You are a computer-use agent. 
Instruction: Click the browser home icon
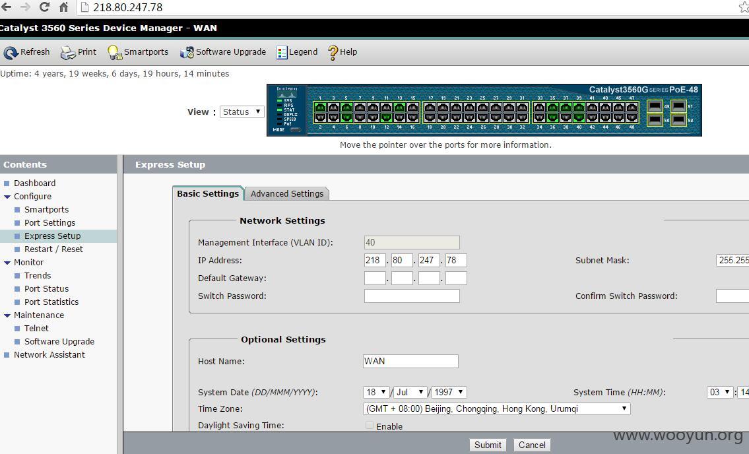(x=63, y=7)
